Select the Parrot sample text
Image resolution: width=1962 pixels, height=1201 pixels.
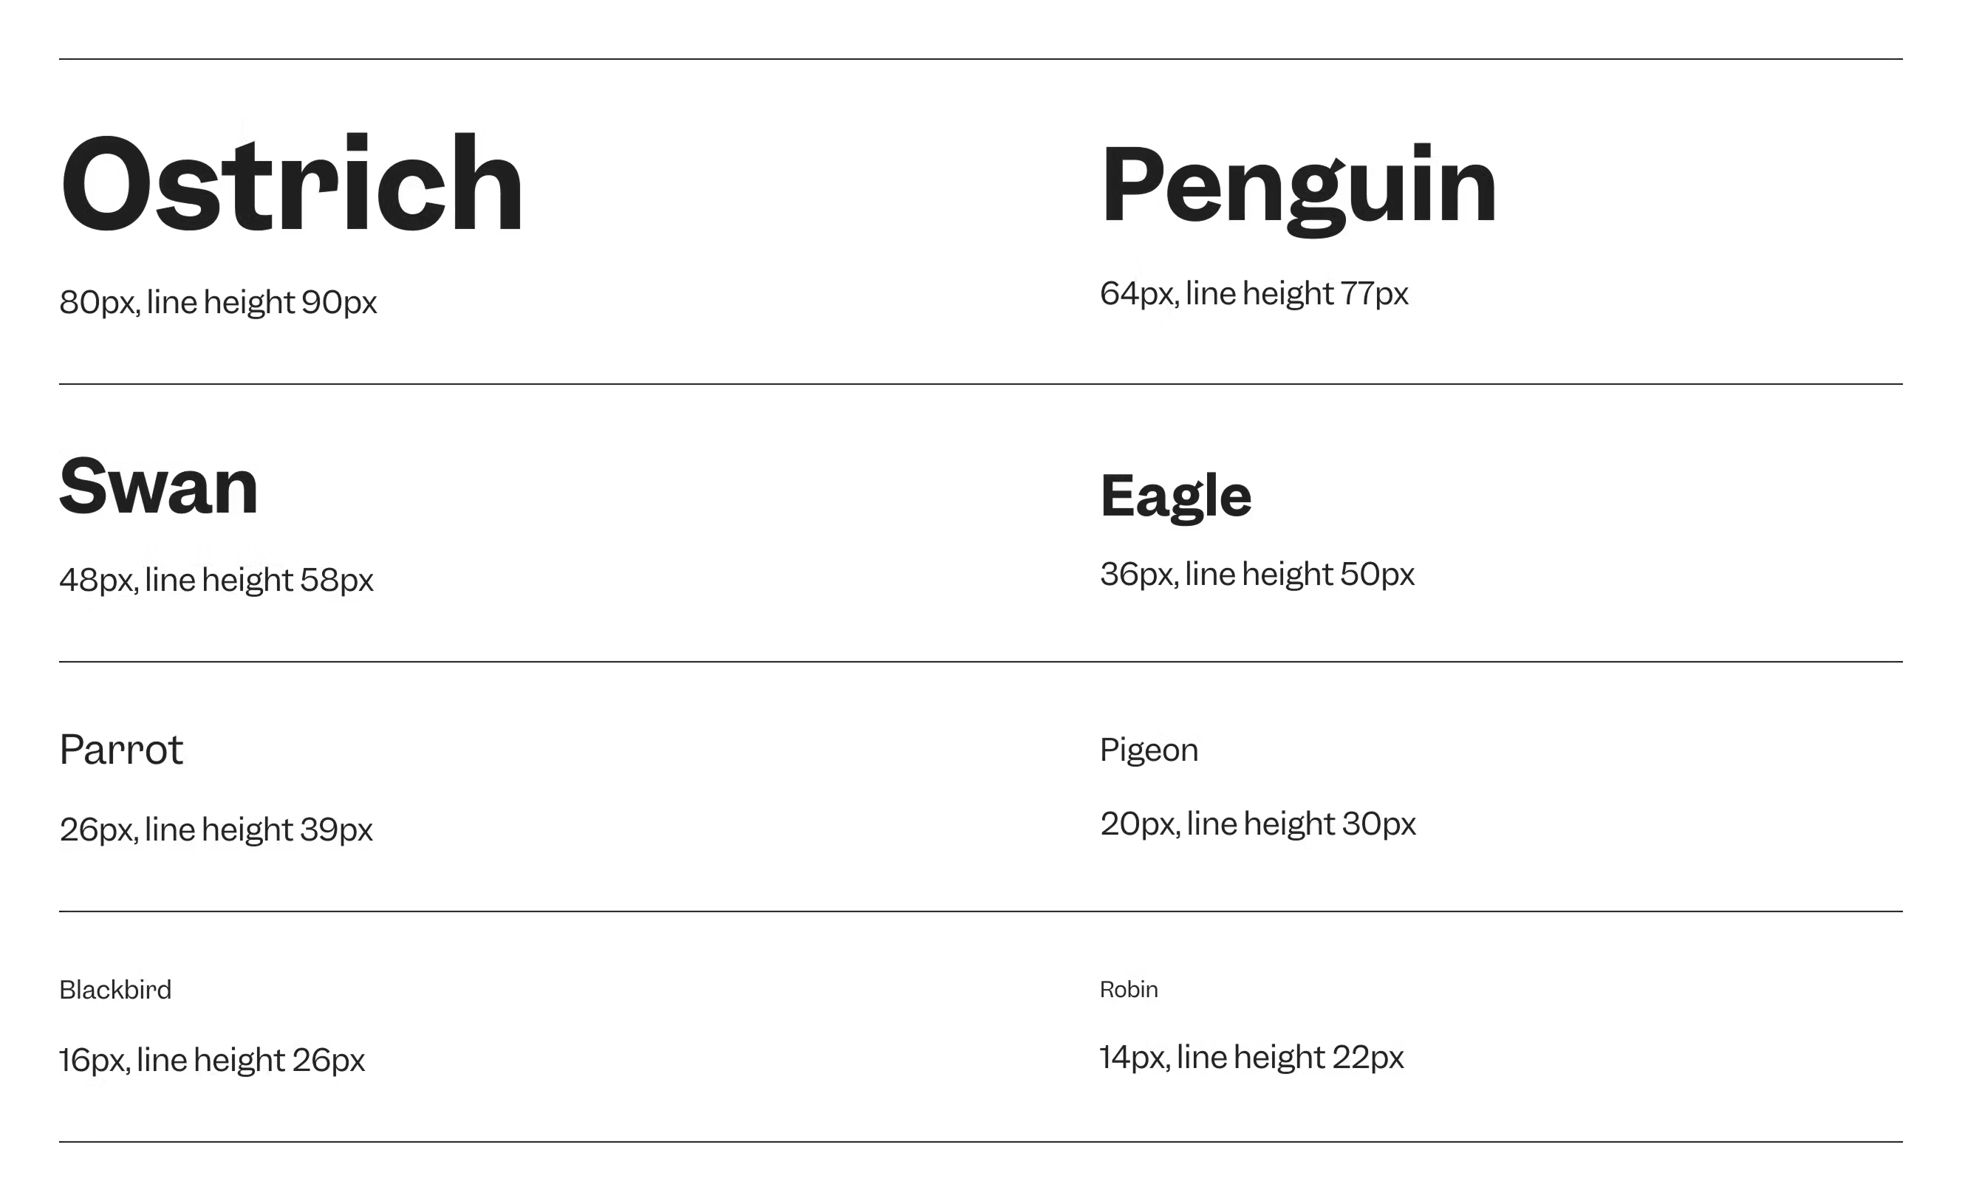[x=121, y=750]
